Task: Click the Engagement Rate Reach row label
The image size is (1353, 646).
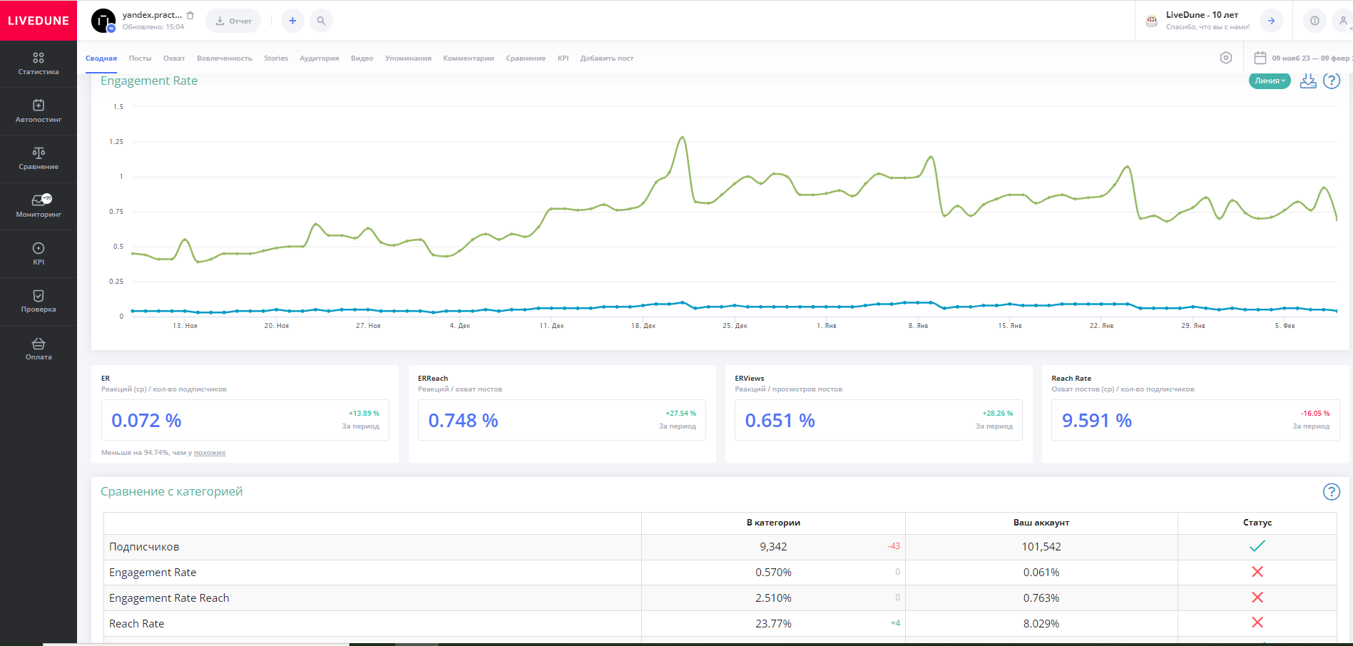Action: coord(169,598)
